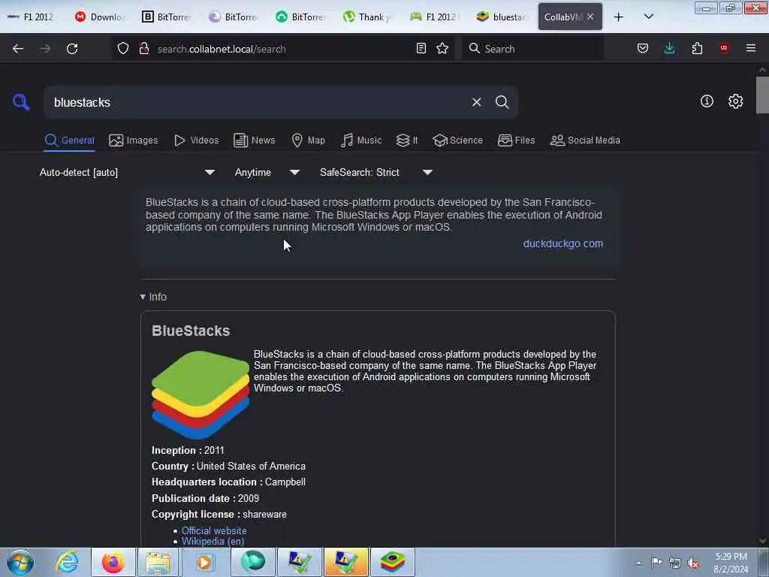769x577 pixels.
Task: Select the Science search category
Action: coord(457,140)
